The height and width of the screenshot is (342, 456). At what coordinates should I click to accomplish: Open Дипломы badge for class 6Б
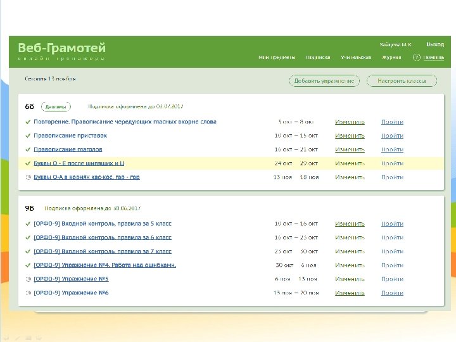click(x=56, y=107)
